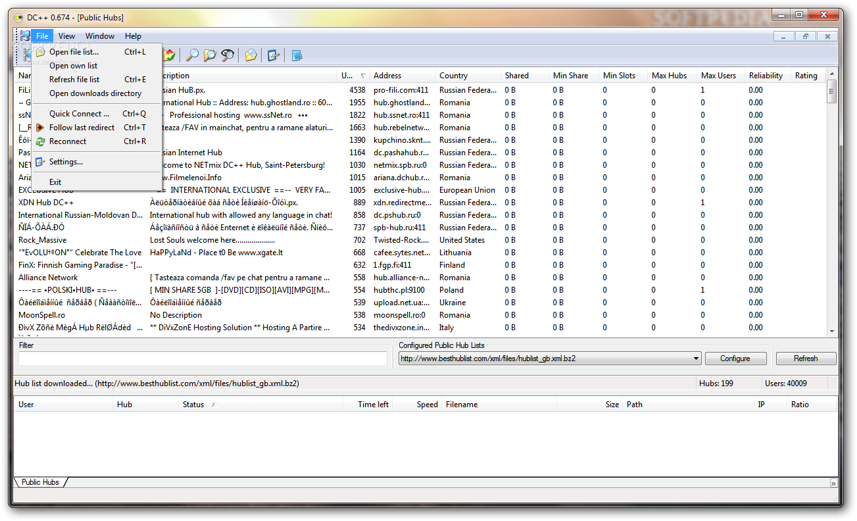857x521 pixels.
Task: Toggle sort on the Users count column header
Action: point(353,76)
